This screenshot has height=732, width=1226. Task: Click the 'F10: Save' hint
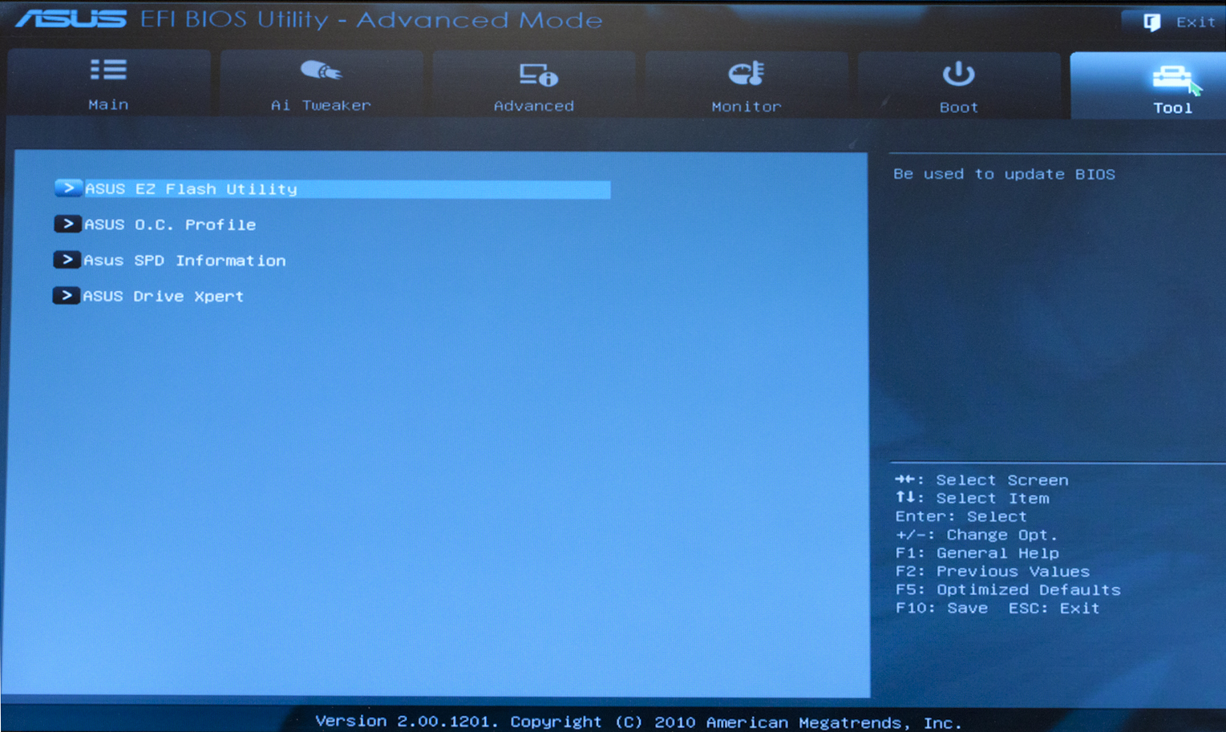[941, 609]
